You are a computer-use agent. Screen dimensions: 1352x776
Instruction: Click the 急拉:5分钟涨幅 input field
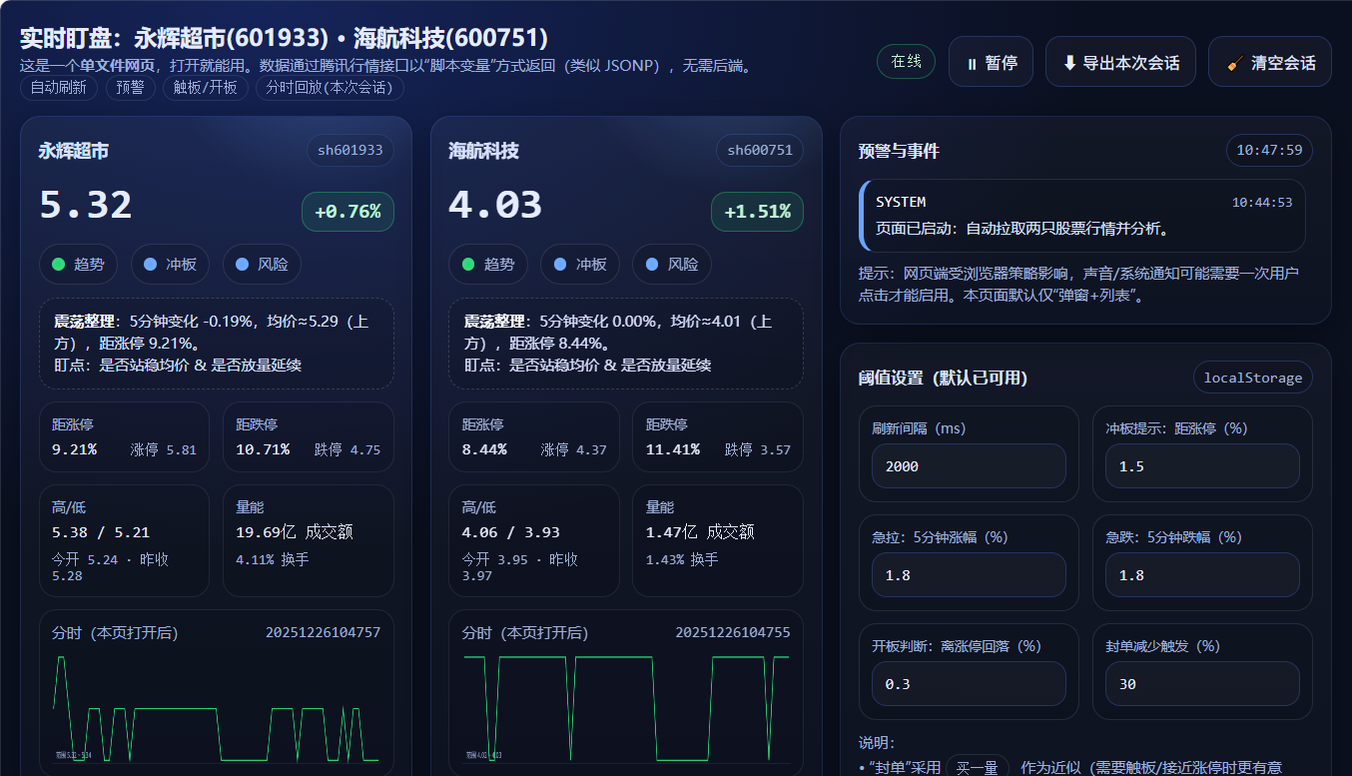[969, 575]
